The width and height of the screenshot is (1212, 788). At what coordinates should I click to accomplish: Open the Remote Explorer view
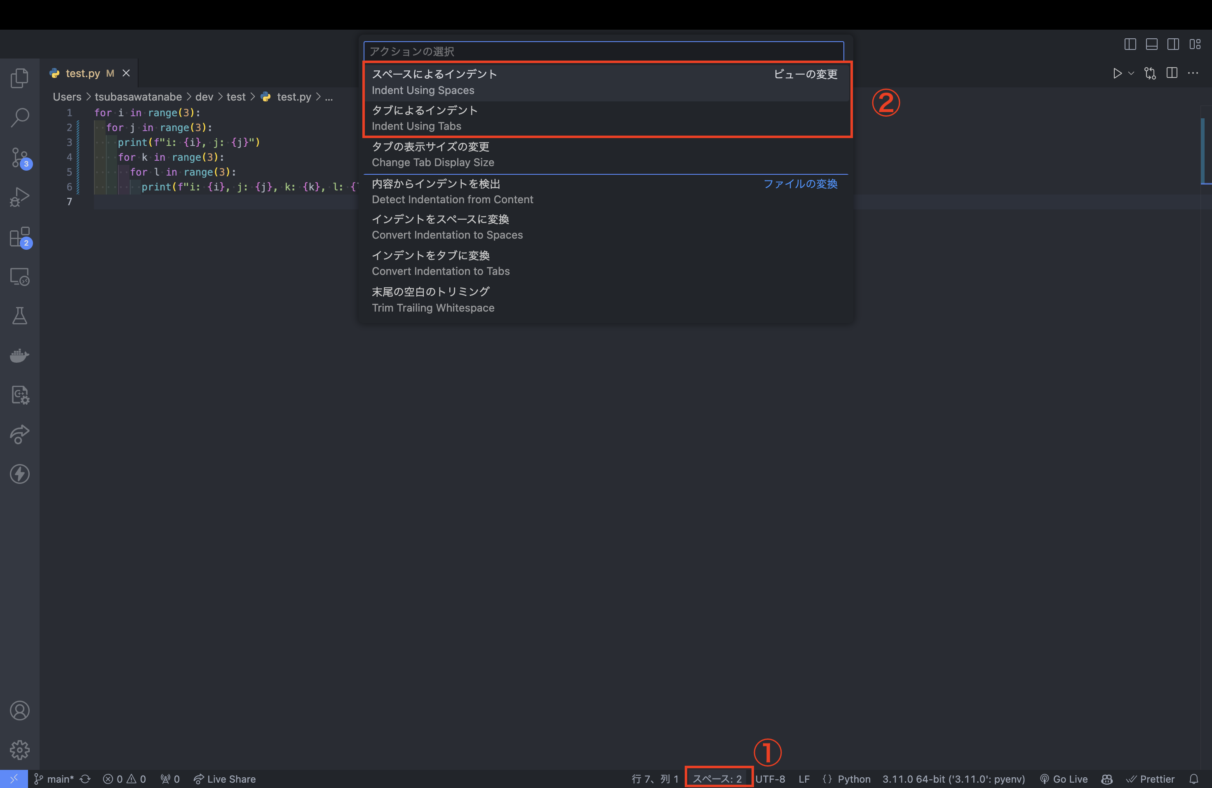coord(19,277)
